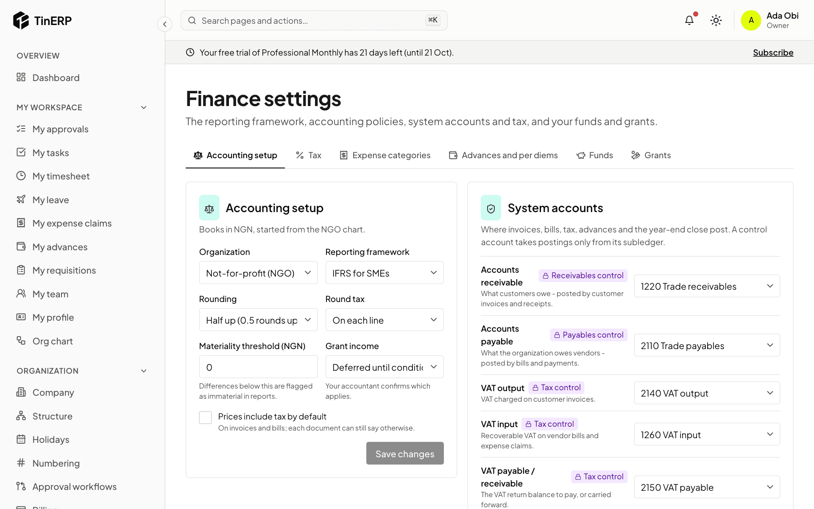Click the TinERP logo icon
This screenshot has width=814, height=509.
click(21, 20)
